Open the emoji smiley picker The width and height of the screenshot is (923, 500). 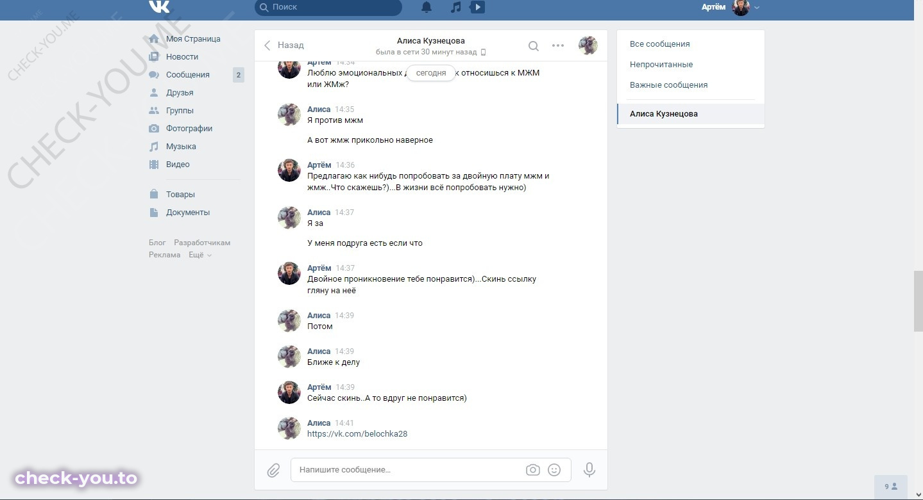[554, 470]
